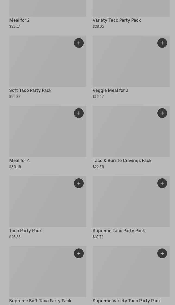Open Supreme Variety Taco Party Pack title
The height and width of the screenshot is (305, 175).
point(127,301)
